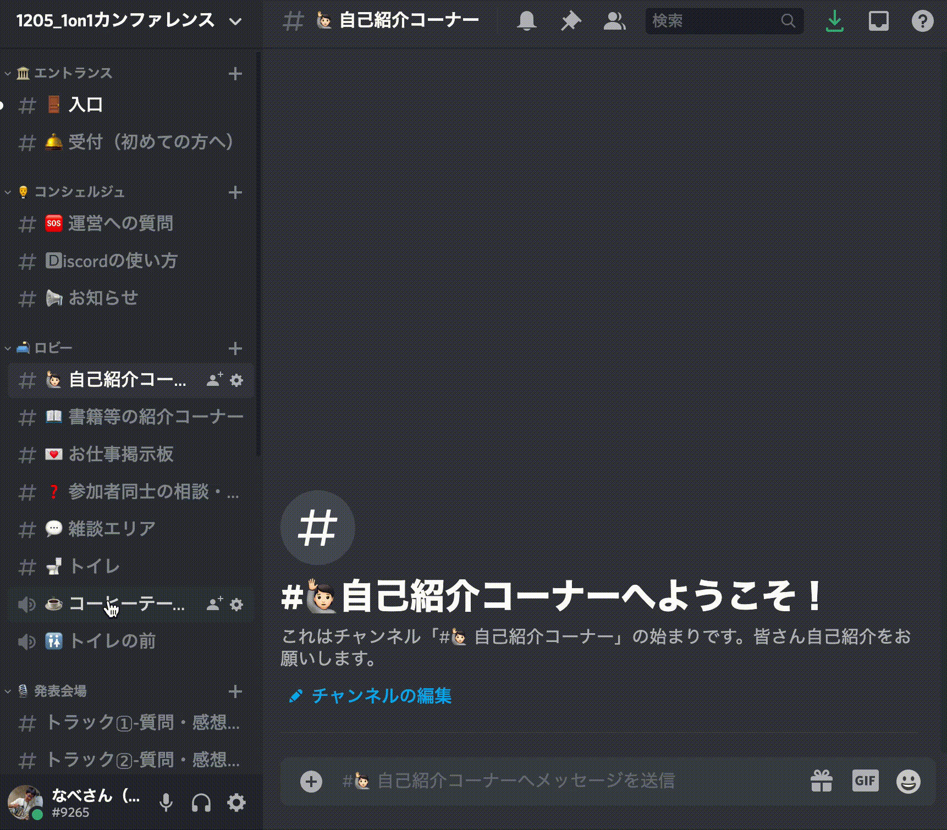
Task: Show pinned messages
Action: [571, 21]
